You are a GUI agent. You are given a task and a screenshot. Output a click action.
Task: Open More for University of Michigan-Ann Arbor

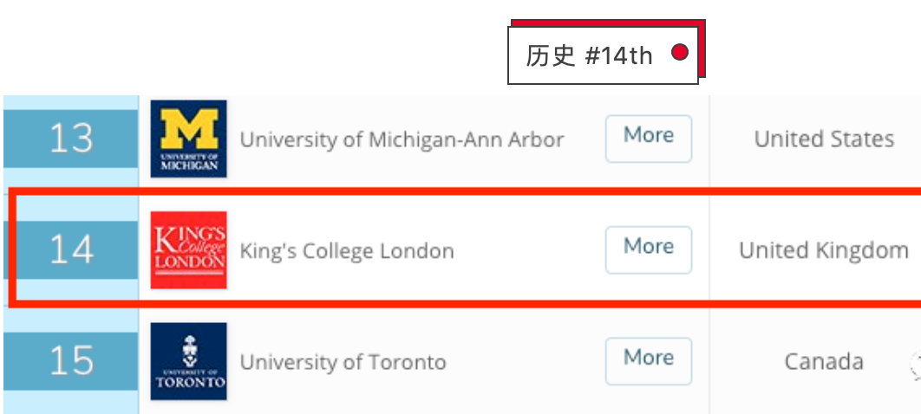648,138
